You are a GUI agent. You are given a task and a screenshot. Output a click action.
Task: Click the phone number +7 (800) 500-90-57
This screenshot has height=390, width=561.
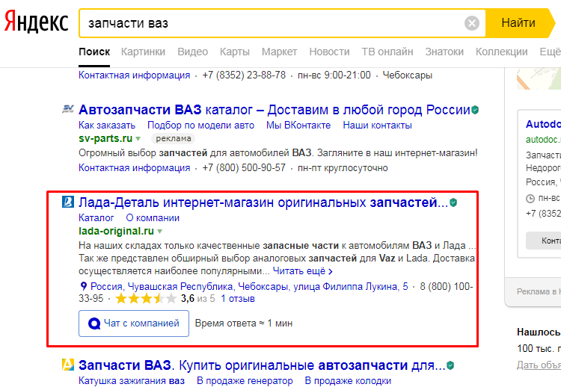pos(244,167)
